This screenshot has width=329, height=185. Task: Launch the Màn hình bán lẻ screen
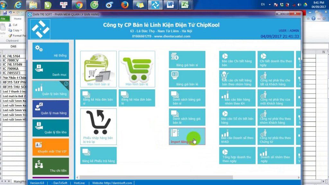point(137,69)
